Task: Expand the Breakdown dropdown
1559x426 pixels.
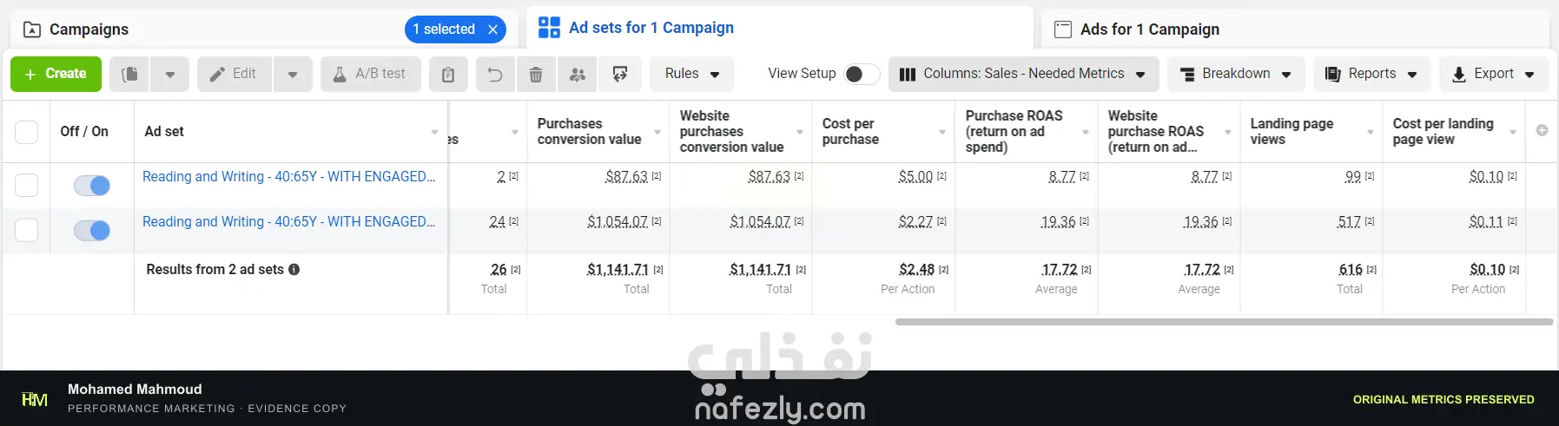Action: pos(1236,75)
